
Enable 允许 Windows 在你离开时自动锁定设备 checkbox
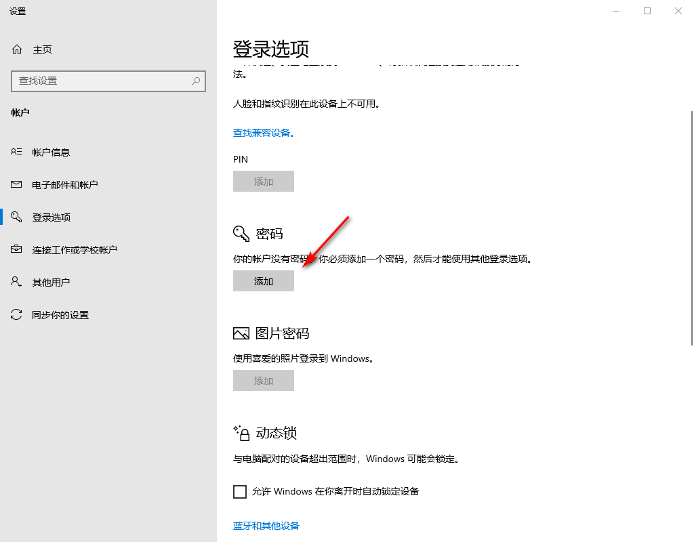tap(240, 492)
